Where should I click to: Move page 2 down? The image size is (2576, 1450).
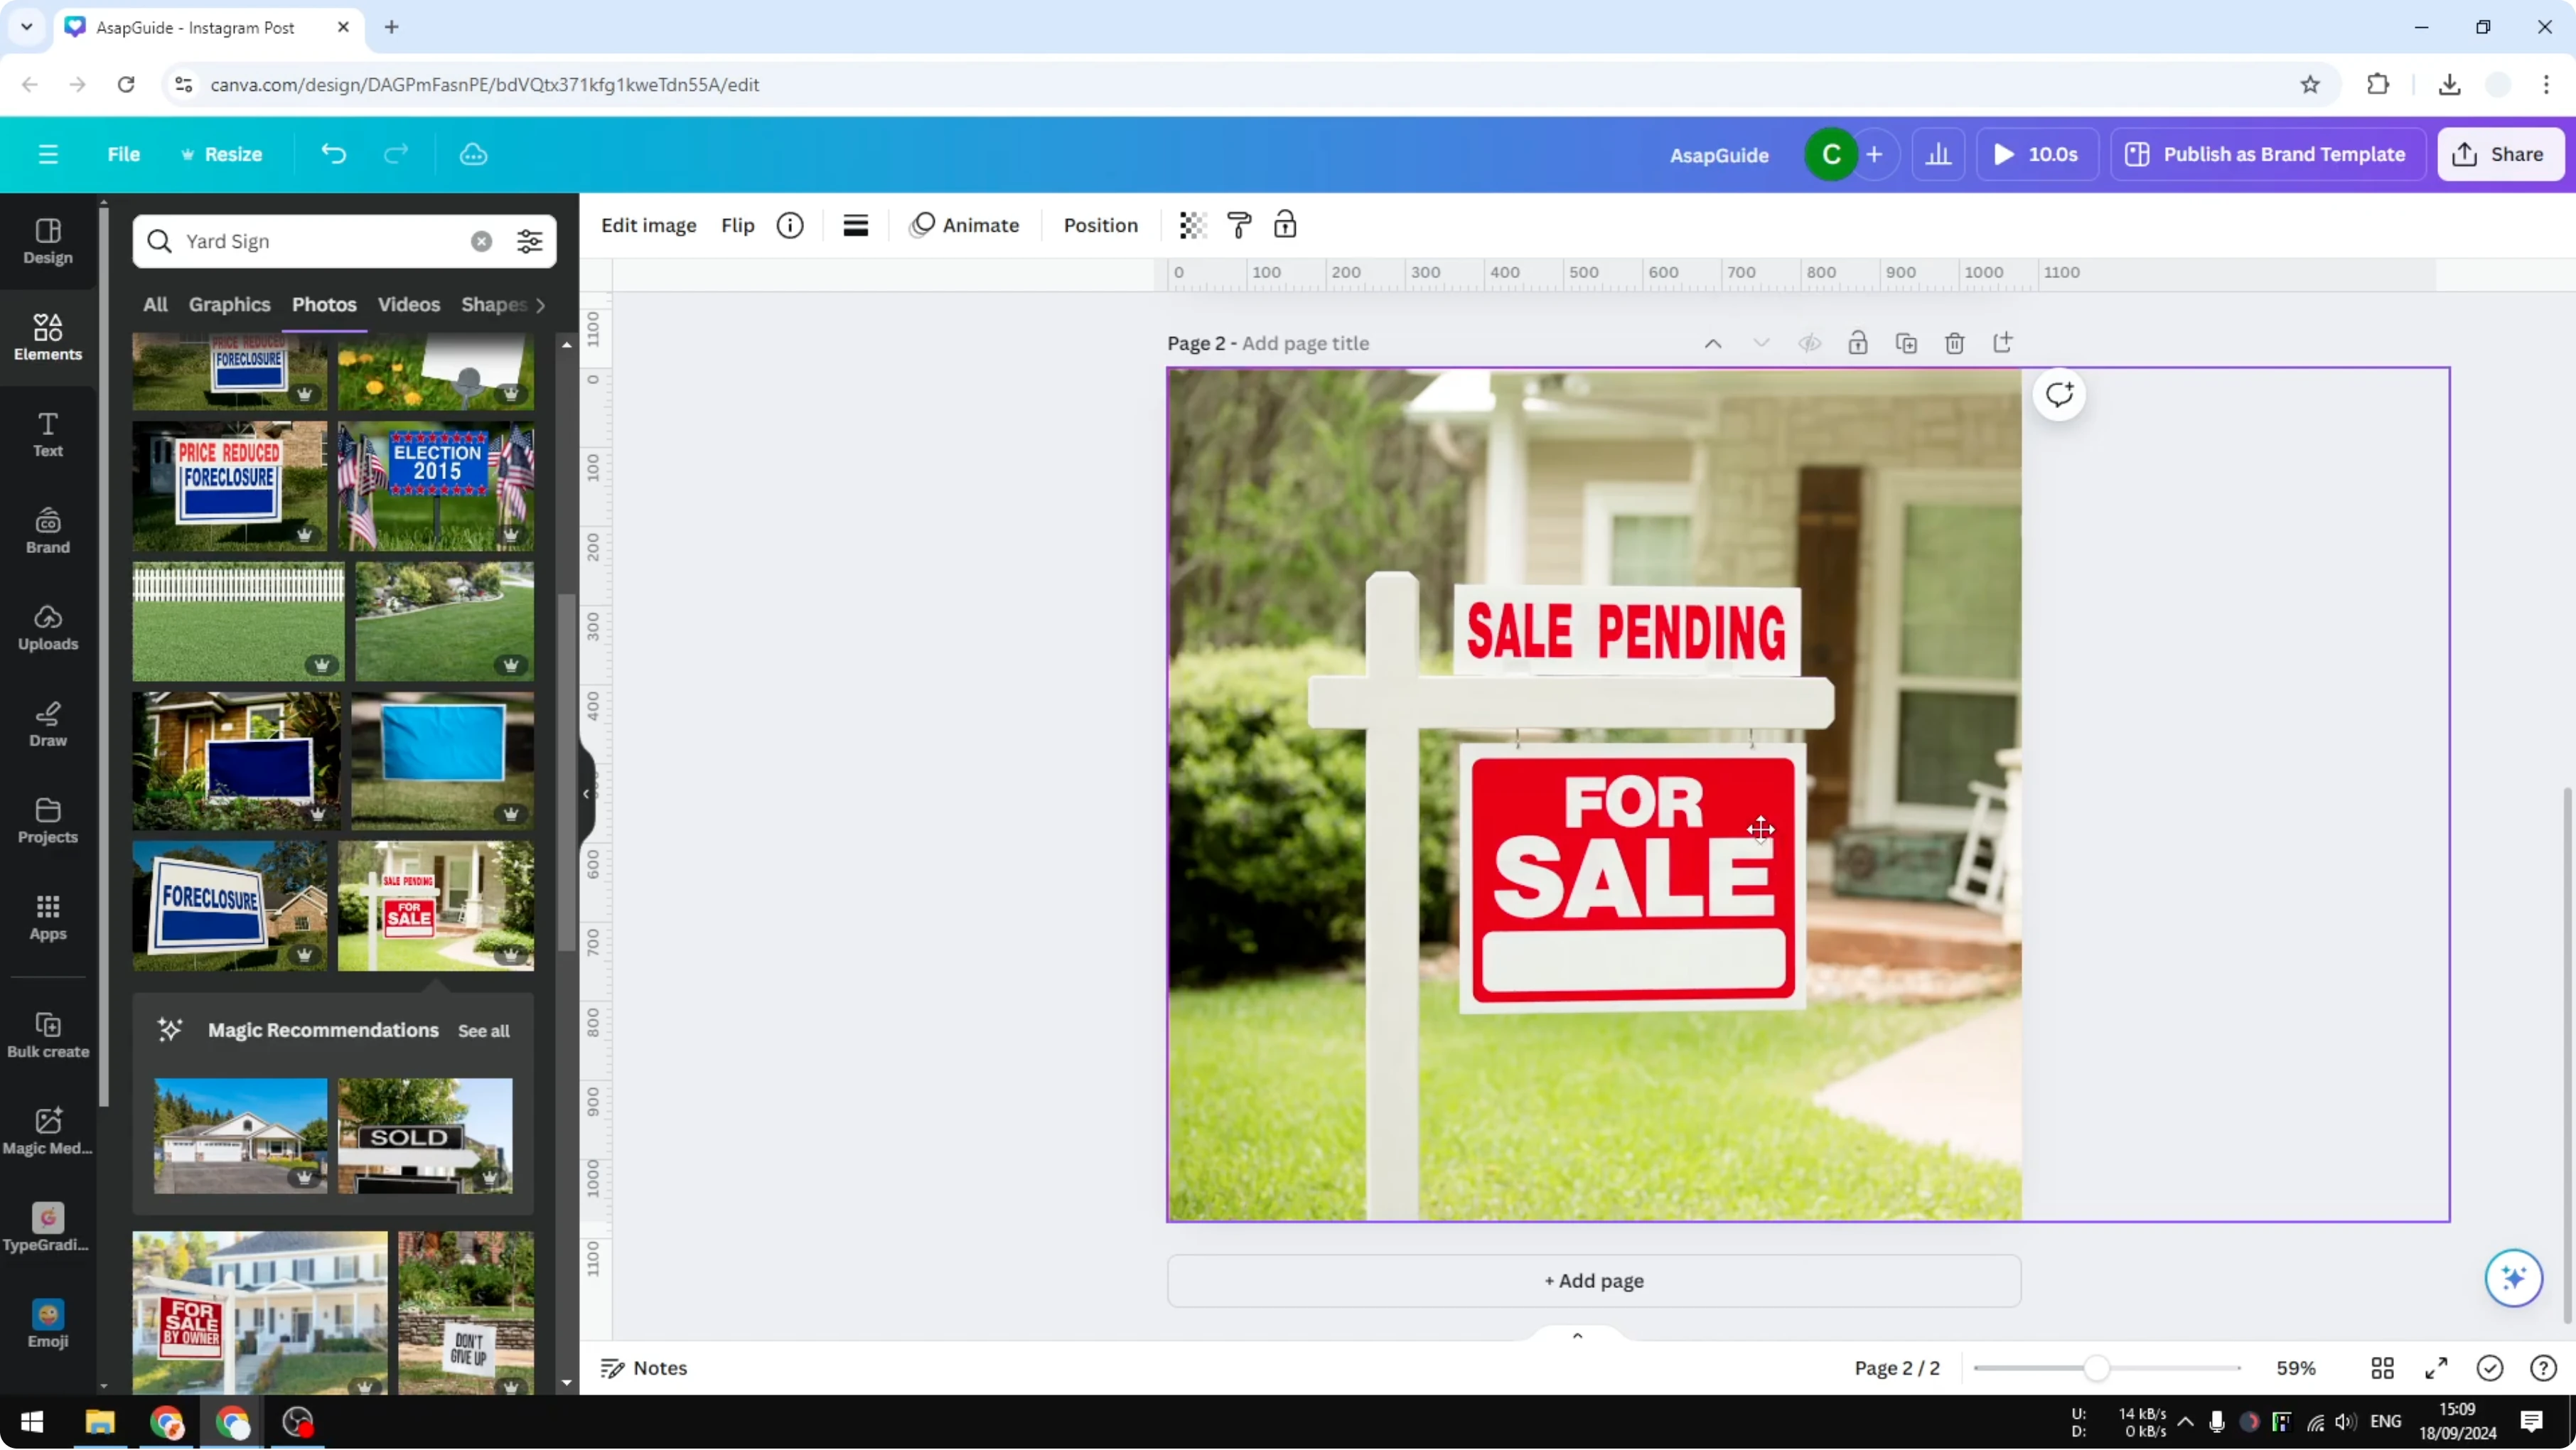pyautogui.click(x=1761, y=343)
